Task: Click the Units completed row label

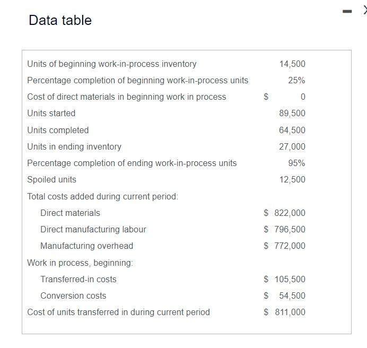Action: click(58, 130)
